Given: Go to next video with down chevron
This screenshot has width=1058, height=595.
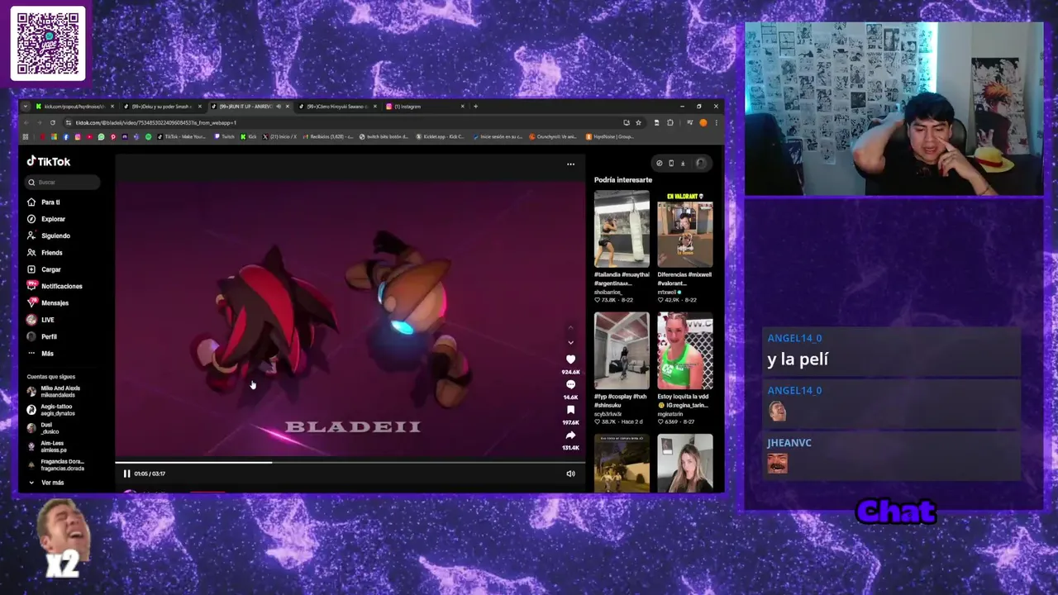Looking at the screenshot, I should [570, 342].
